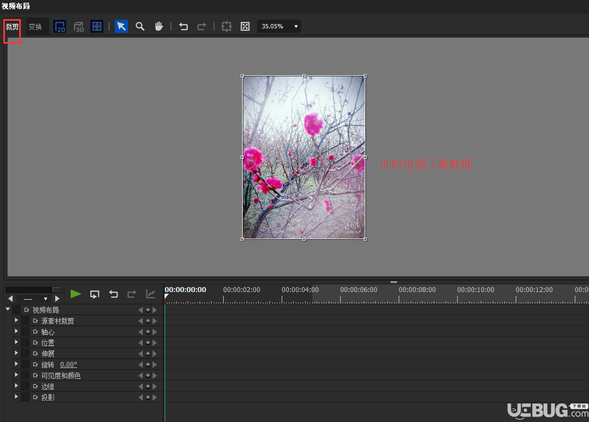Enable the 旋转 keyframe checkbox
The width and height of the screenshot is (589, 422).
click(x=25, y=364)
